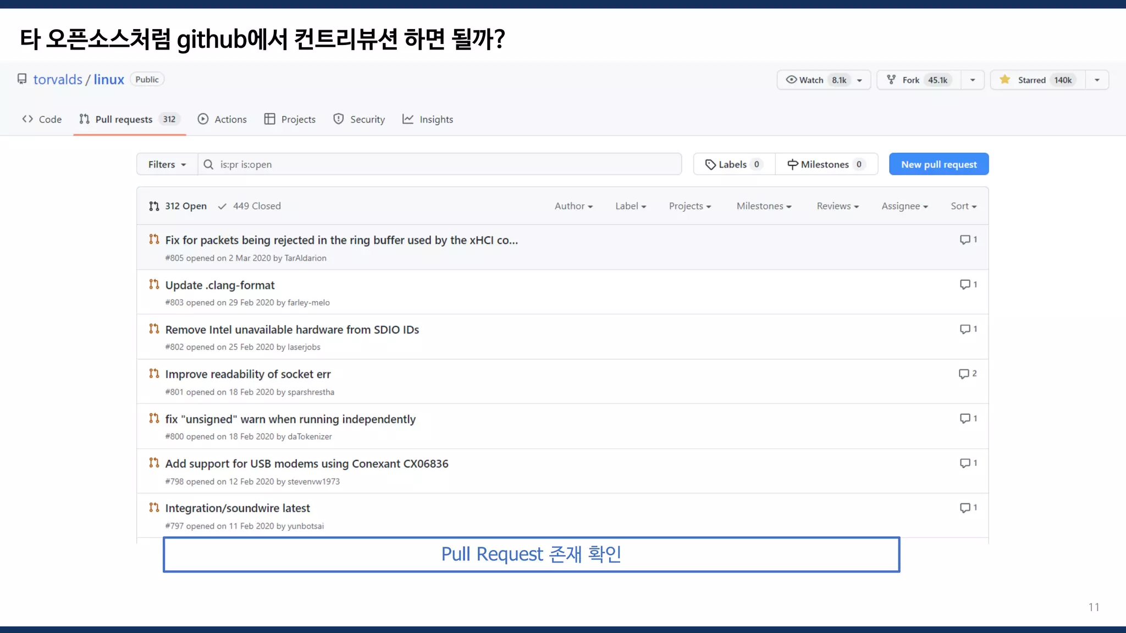Viewport: 1126px width, 633px height.
Task: Open the Filters dropdown
Action: click(x=167, y=164)
